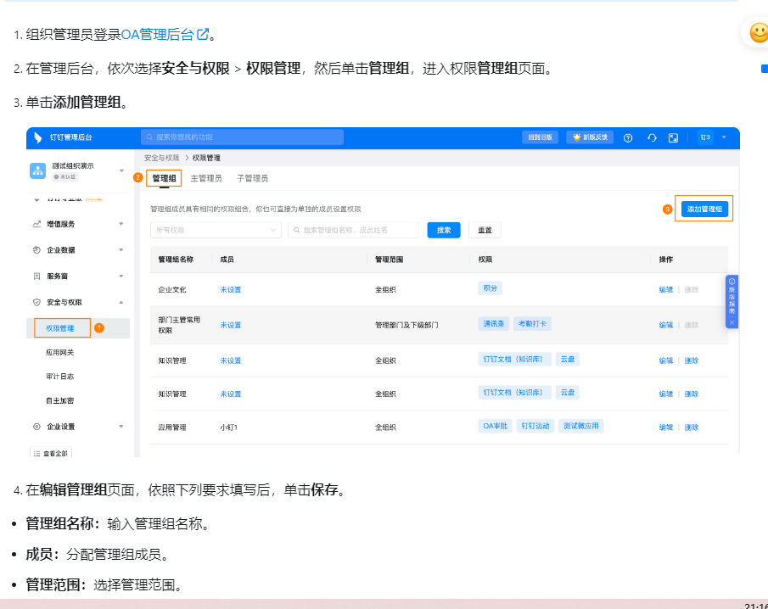Select 自主加密 in the sidebar
Screen dimensions: 768x609
(59, 400)
